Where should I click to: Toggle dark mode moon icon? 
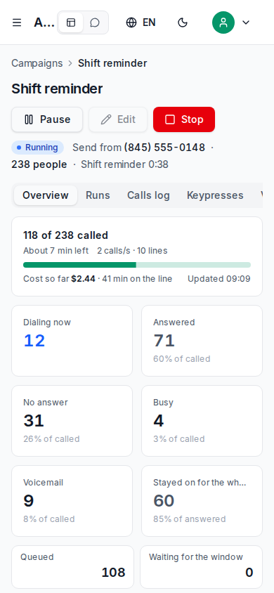tap(183, 22)
